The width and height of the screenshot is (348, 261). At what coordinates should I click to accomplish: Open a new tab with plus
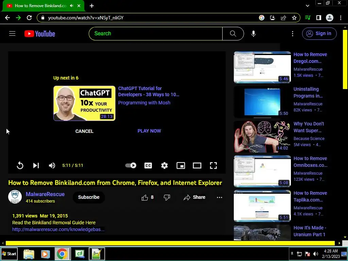(92, 6)
